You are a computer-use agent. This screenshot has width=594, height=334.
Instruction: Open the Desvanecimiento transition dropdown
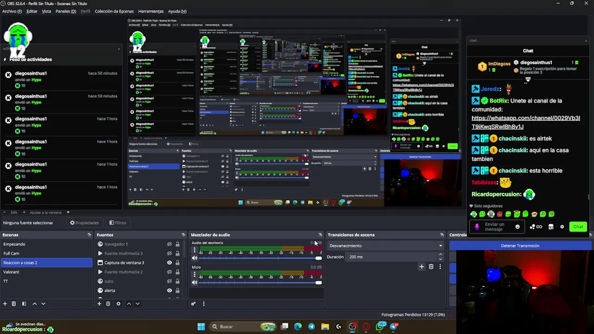pos(385,246)
